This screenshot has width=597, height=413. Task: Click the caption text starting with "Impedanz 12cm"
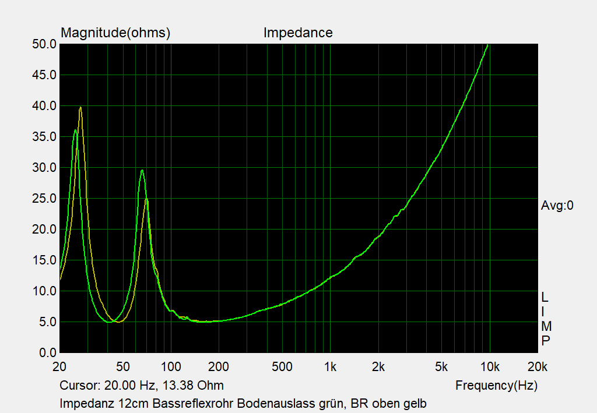pyautogui.click(x=244, y=403)
